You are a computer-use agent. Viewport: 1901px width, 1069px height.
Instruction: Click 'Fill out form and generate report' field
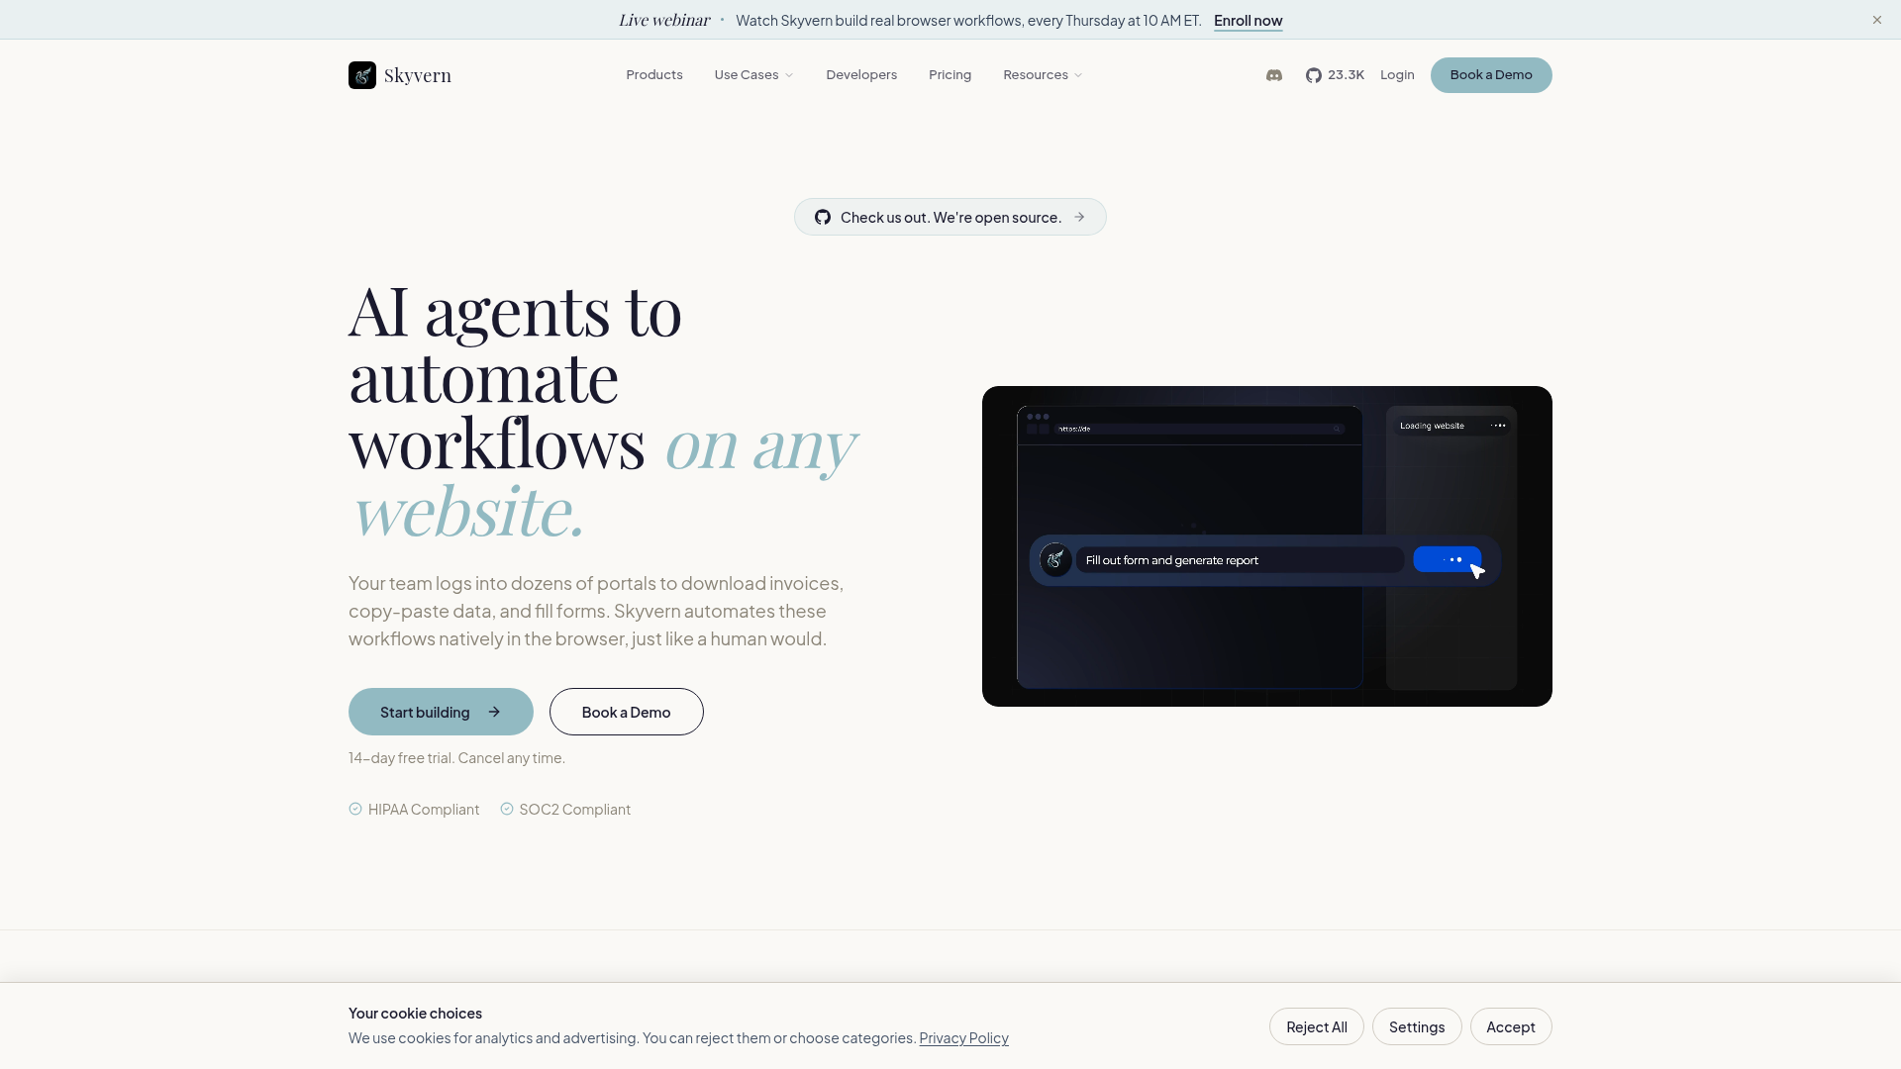tap(1240, 560)
